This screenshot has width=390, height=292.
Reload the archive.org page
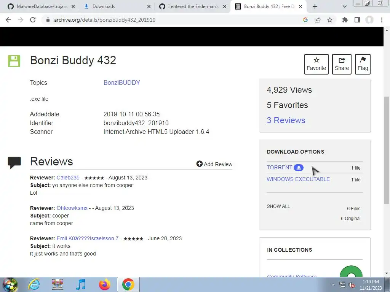(x=33, y=20)
